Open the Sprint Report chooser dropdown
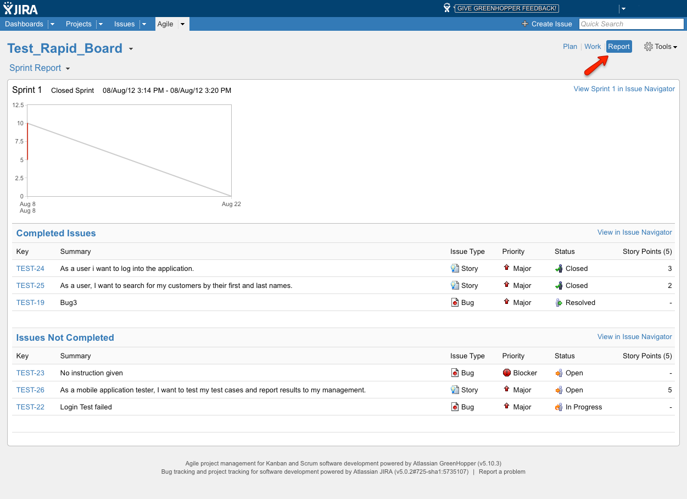The image size is (687, 499). pos(68,69)
